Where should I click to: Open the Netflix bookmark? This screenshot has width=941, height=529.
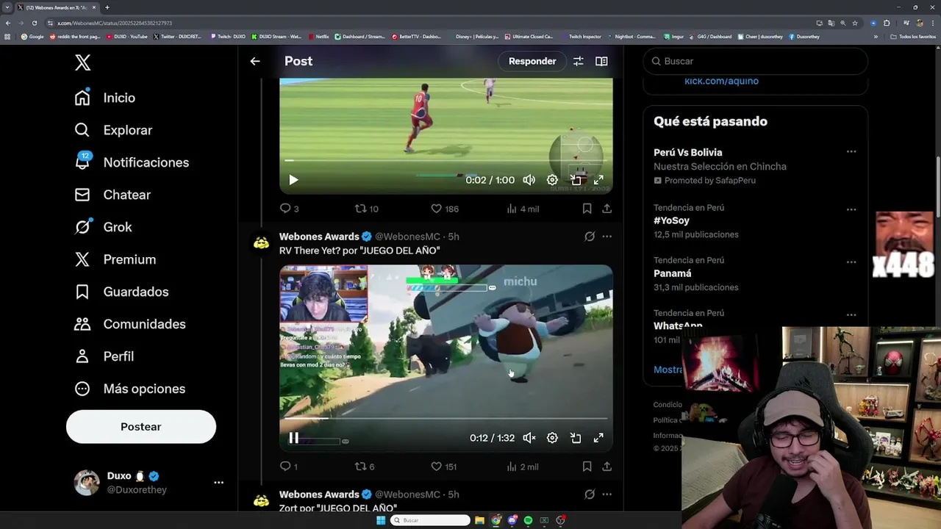point(319,36)
